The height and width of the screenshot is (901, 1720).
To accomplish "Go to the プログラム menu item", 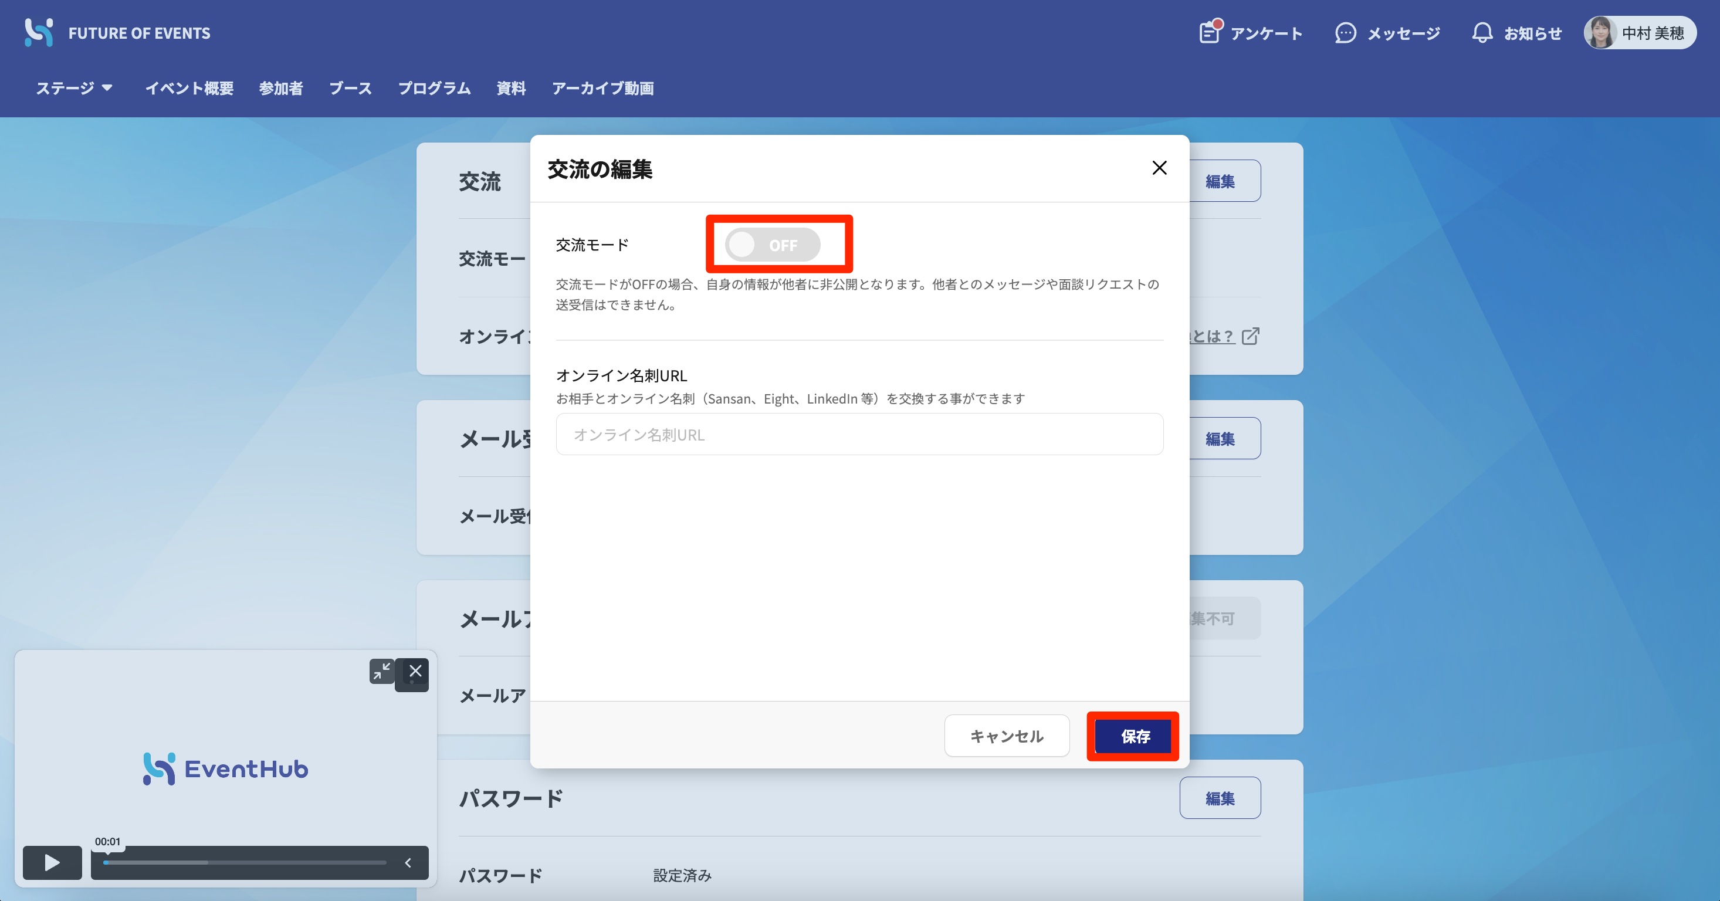I will [435, 88].
